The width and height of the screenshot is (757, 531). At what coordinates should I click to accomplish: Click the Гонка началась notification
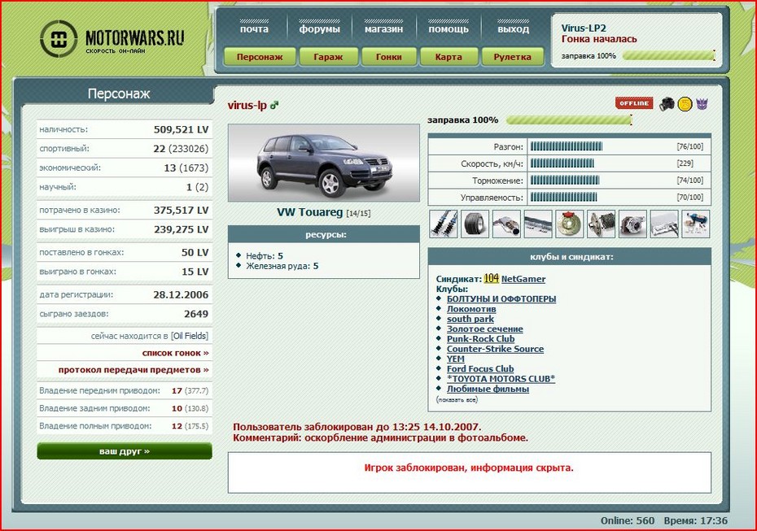coord(599,39)
